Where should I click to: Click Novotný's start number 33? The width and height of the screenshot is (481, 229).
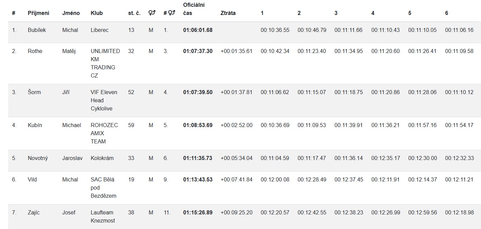131,158
